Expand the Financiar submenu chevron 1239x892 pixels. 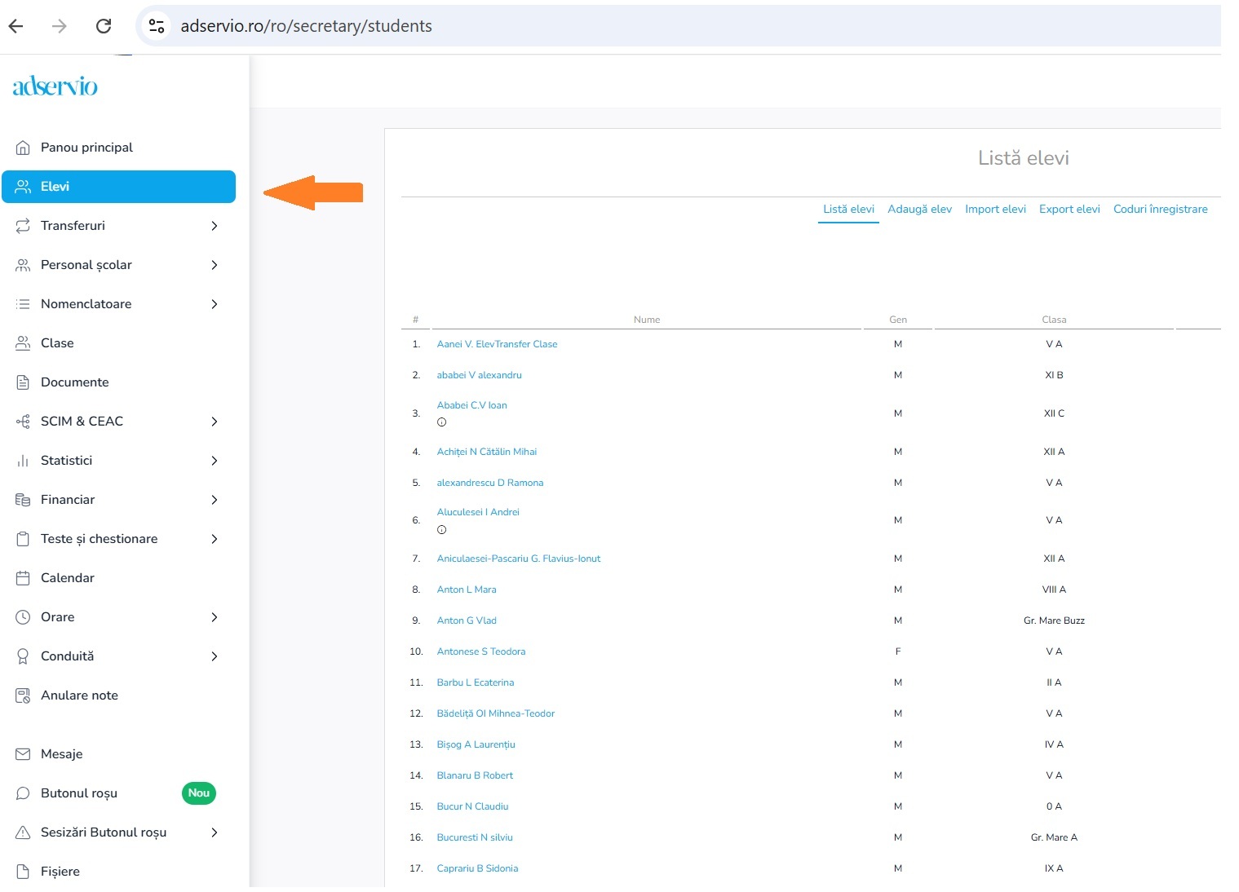(x=215, y=500)
